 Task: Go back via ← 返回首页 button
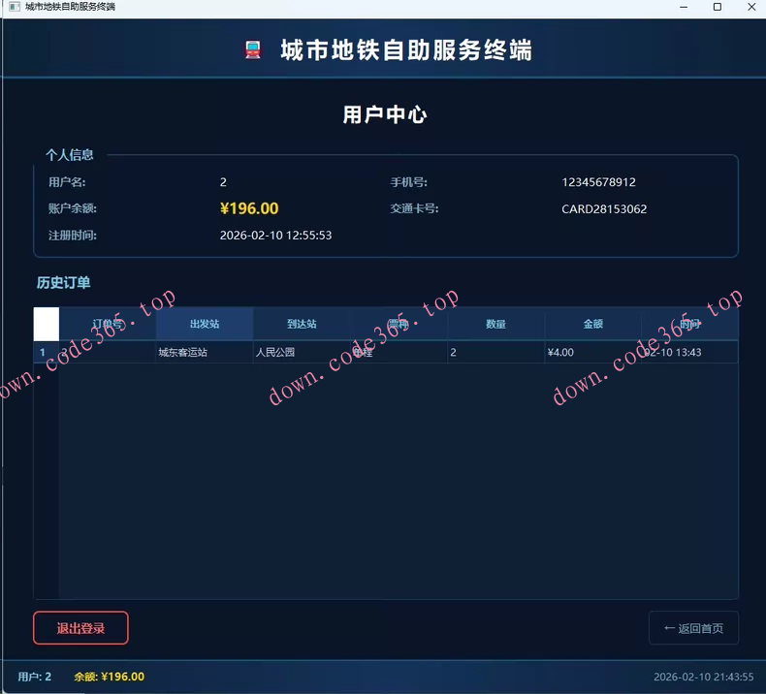(x=693, y=628)
